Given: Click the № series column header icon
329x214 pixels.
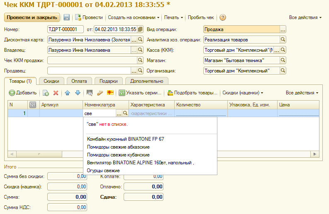Looking at the screenshot, I should (33, 105).
